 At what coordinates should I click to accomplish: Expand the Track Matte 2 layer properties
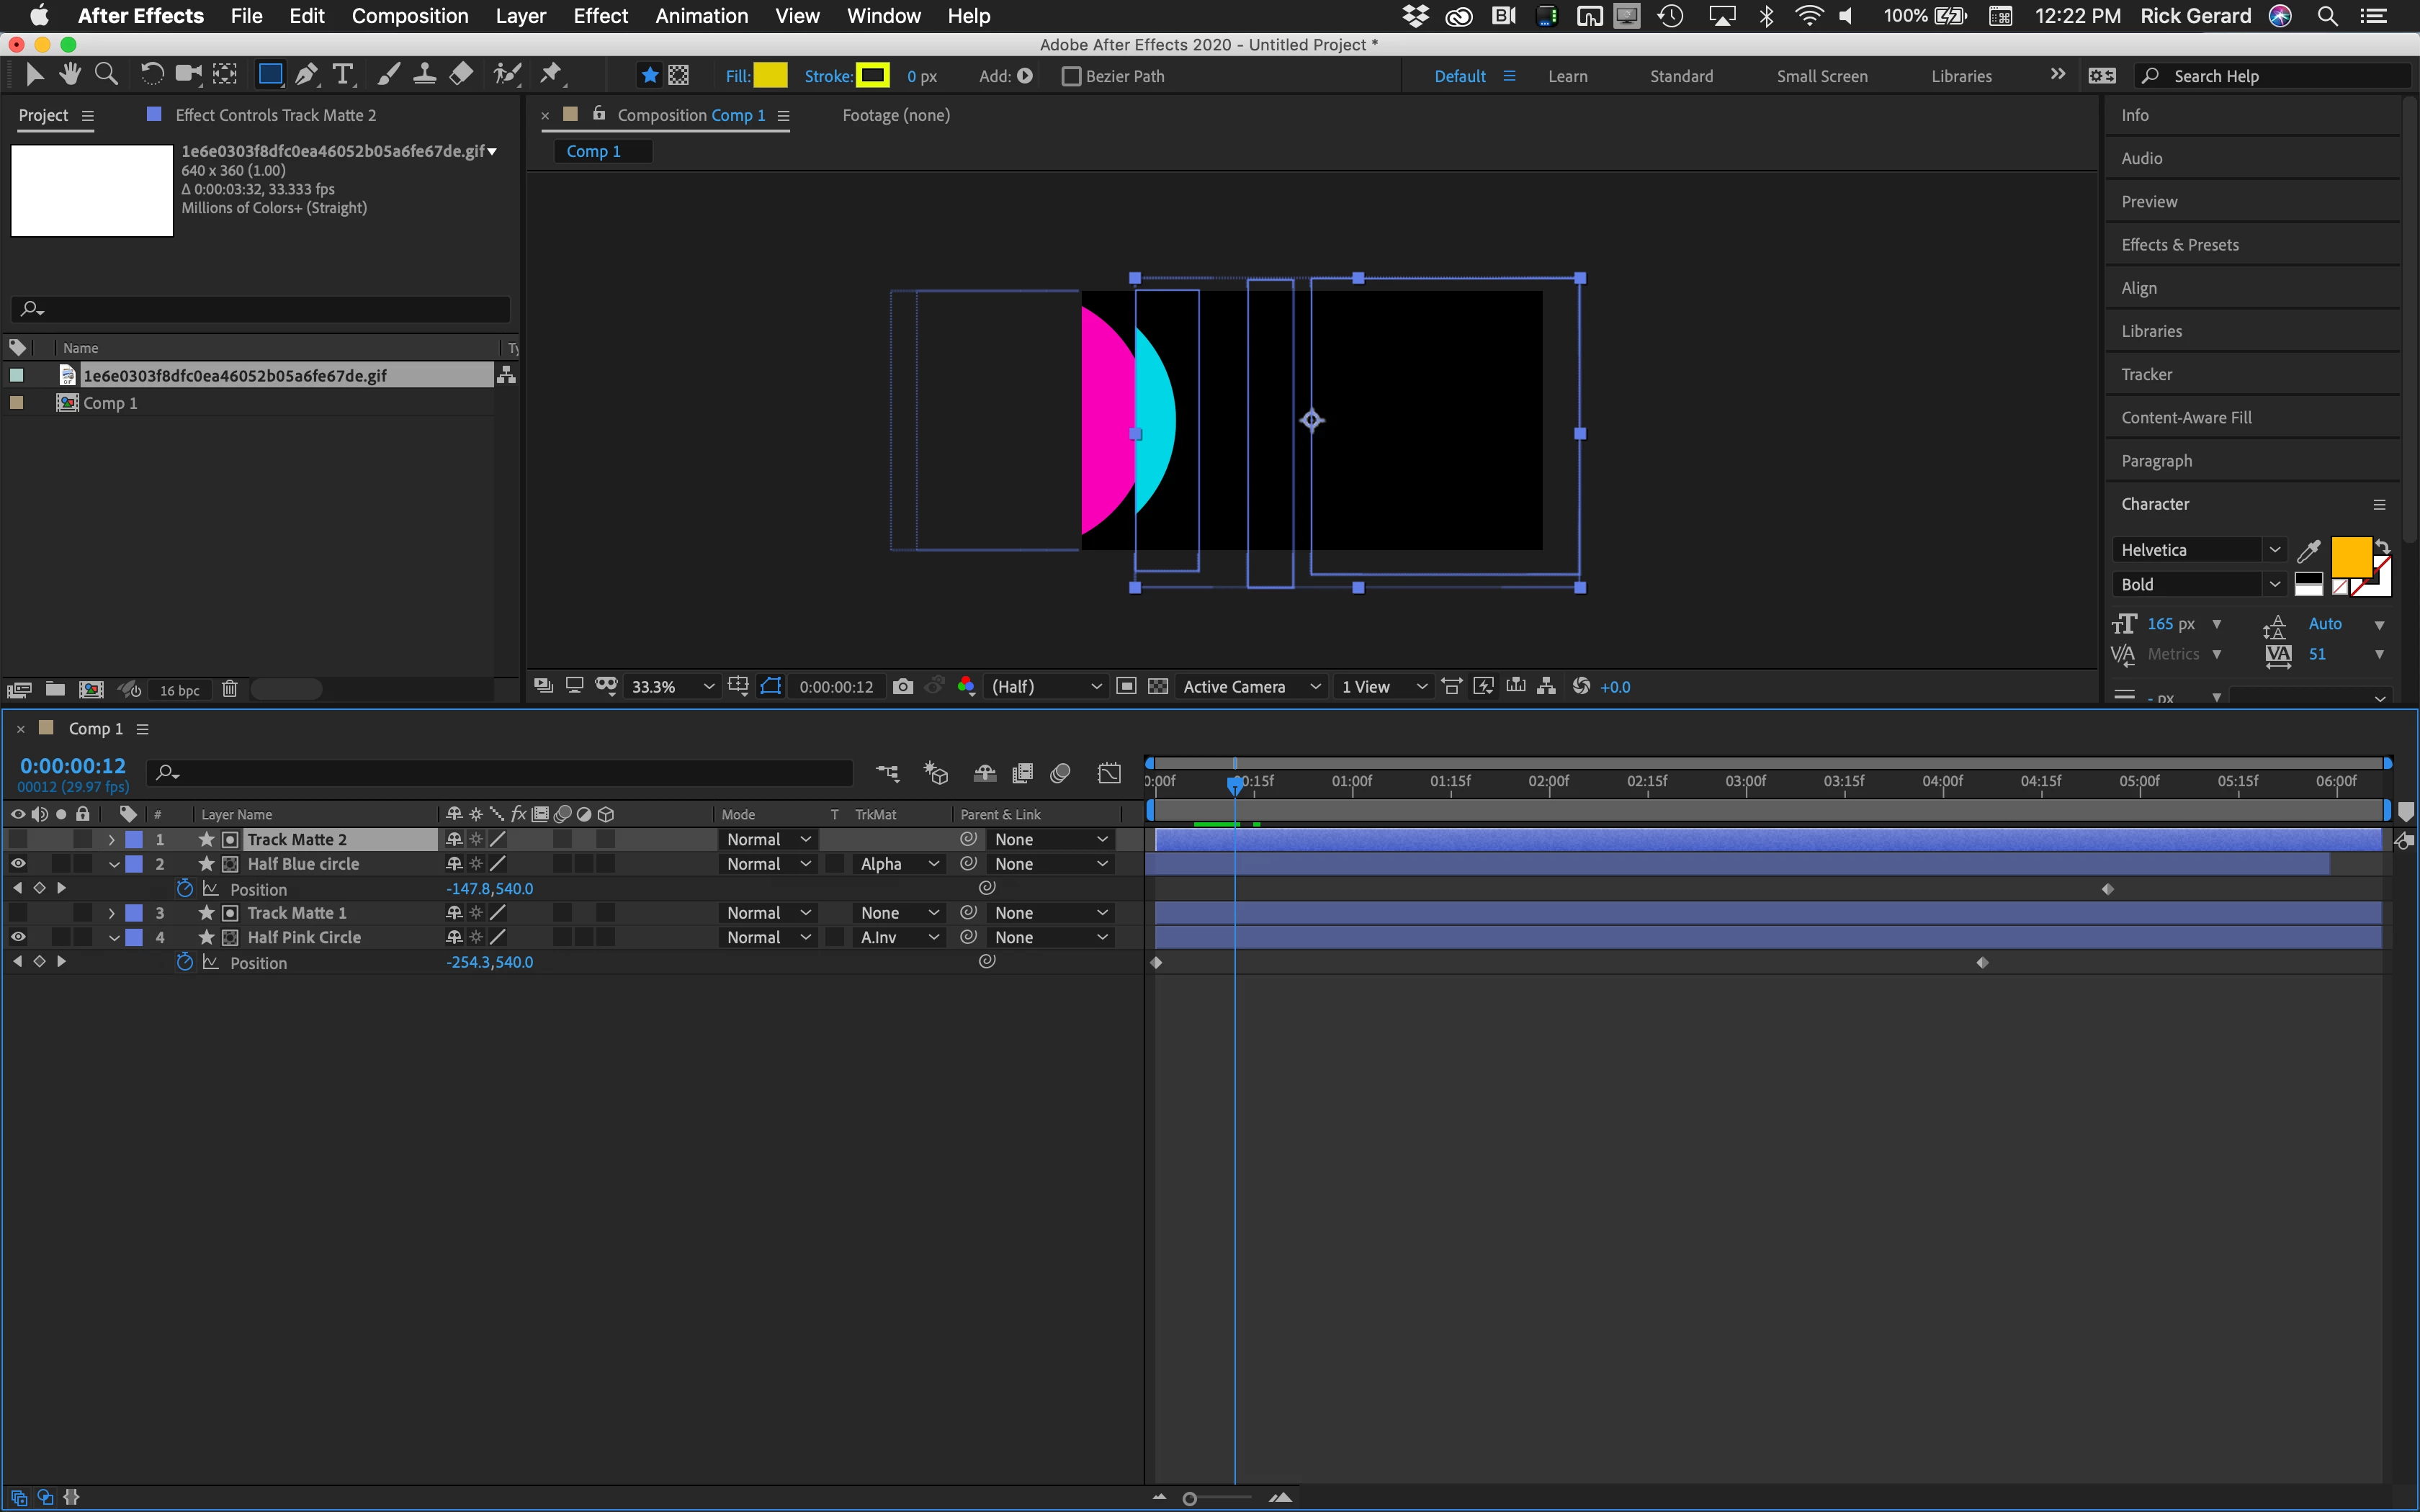tap(112, 840)
